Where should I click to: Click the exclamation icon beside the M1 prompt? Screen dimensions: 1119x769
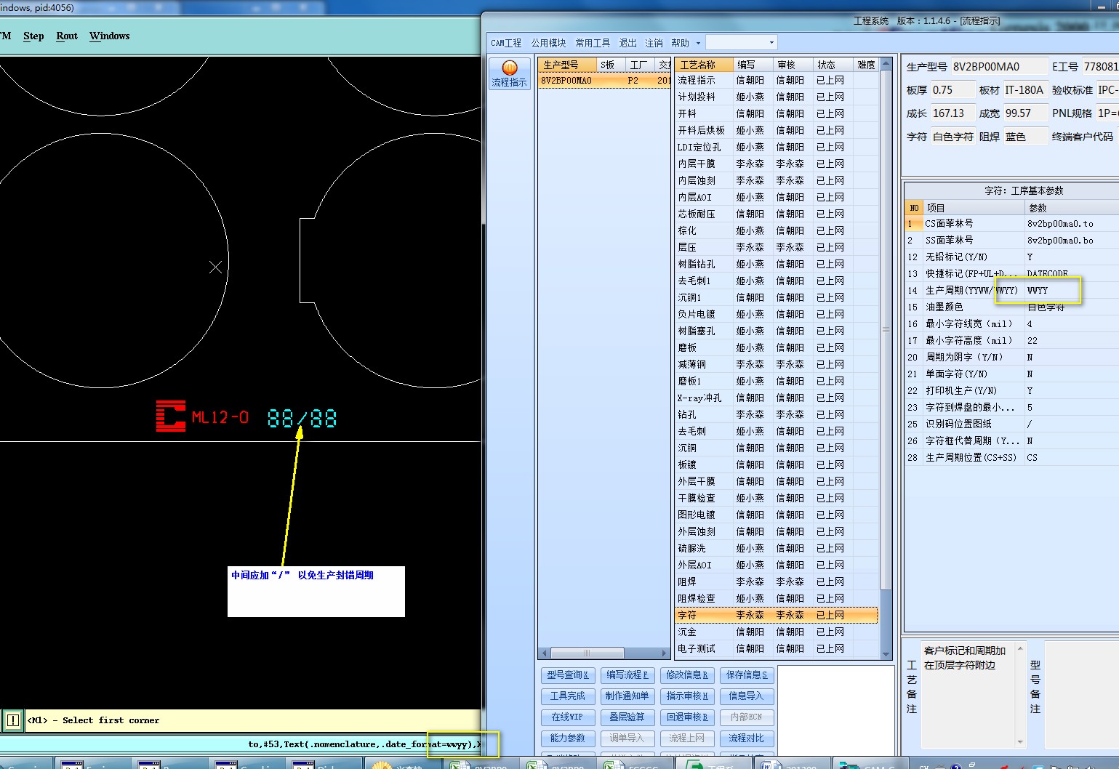click(x=12, y=720)
